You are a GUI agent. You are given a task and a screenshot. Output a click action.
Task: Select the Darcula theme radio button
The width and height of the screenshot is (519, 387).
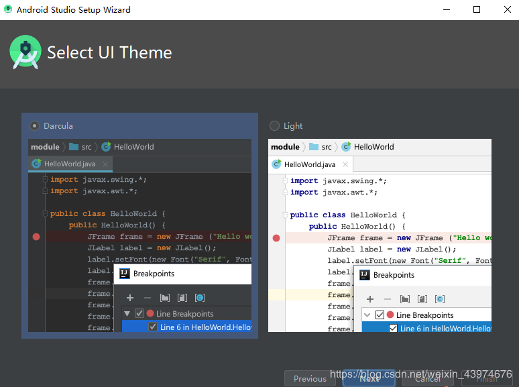click(x=34, y=125)
